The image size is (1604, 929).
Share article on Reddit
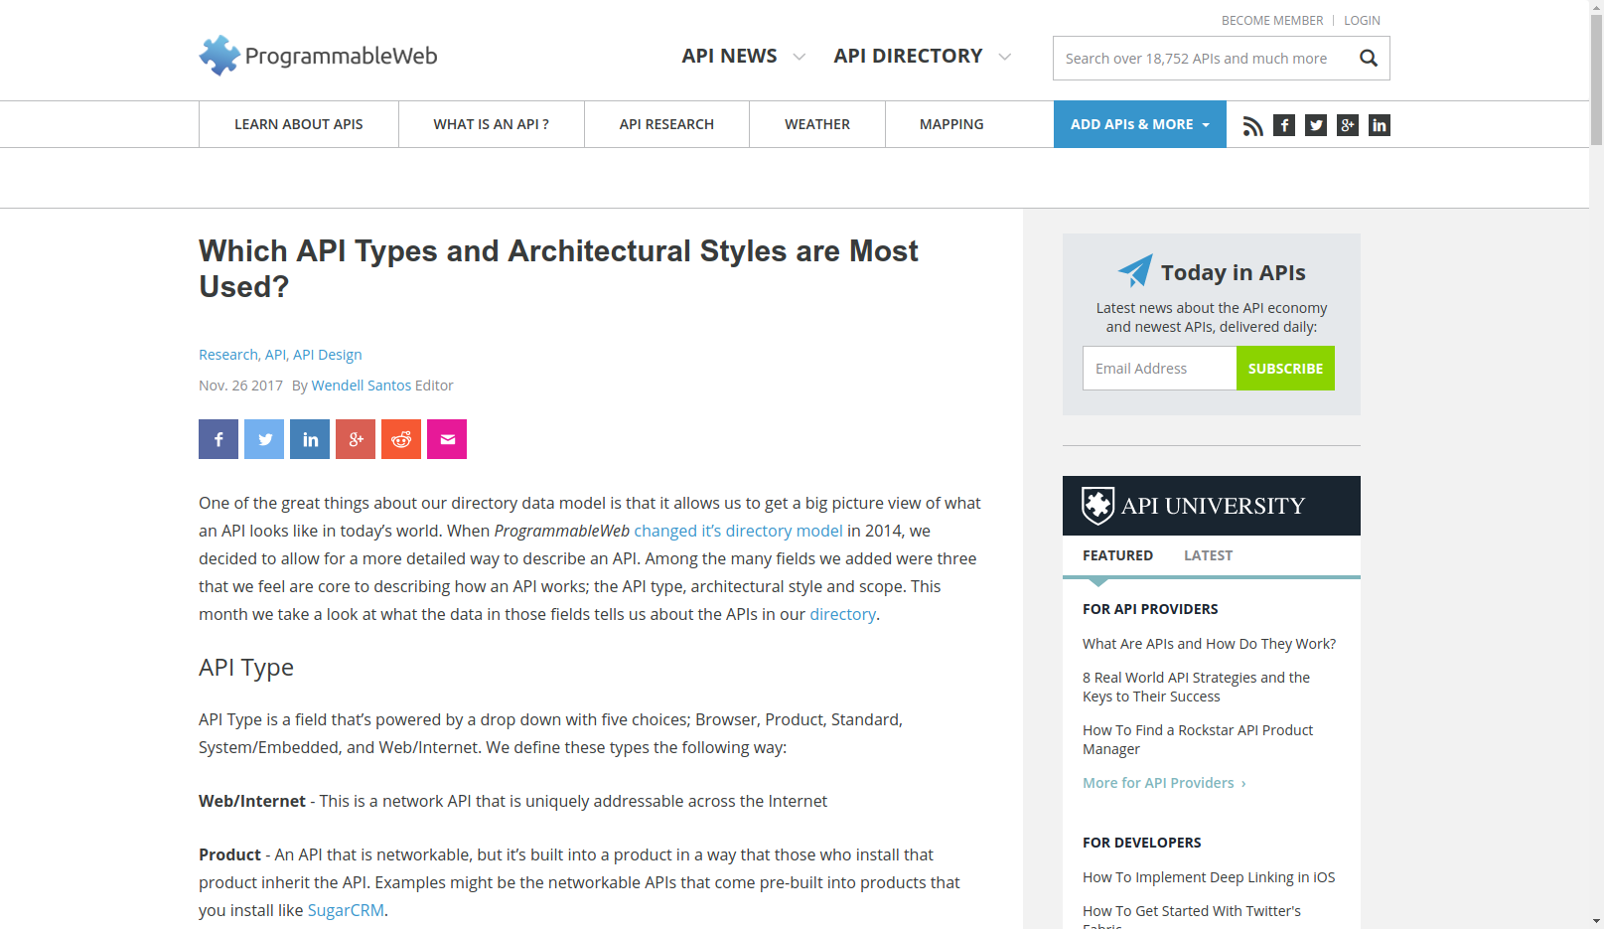401,439
